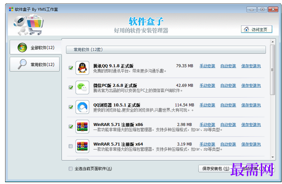The image size is (282, 184).
Task: Click 手动安装 for 腾讯QQ
Action: click(207, 66)
